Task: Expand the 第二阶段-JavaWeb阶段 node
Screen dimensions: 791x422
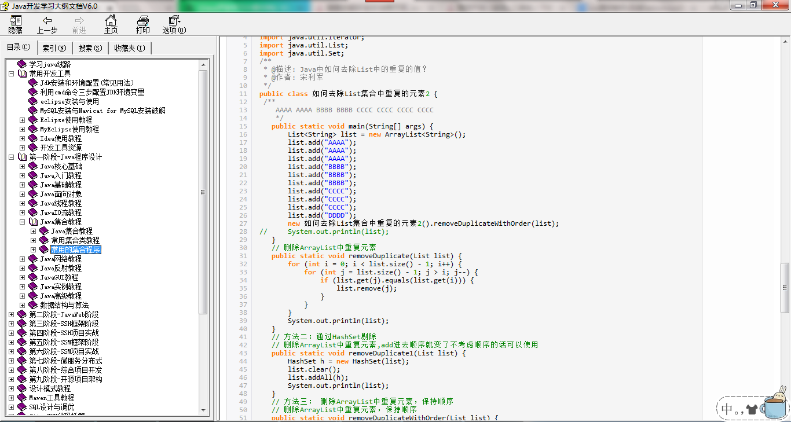Action: (11, 314)
